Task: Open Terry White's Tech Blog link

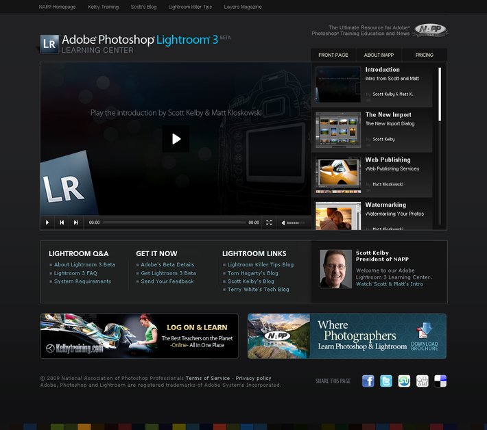Action: tap(258, 289)
